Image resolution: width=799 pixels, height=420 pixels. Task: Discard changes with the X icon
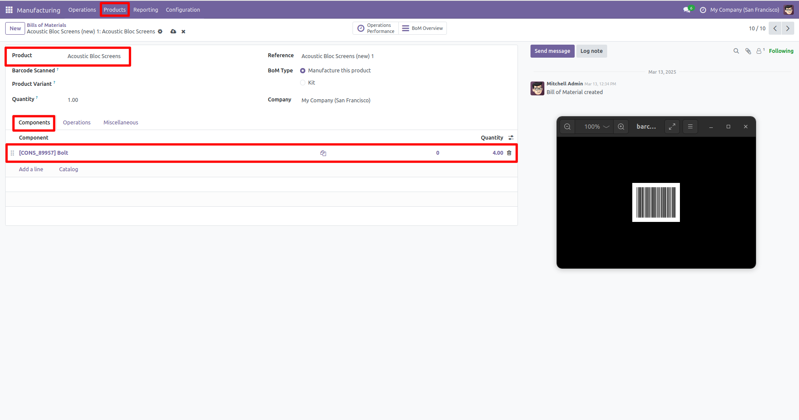183,32
